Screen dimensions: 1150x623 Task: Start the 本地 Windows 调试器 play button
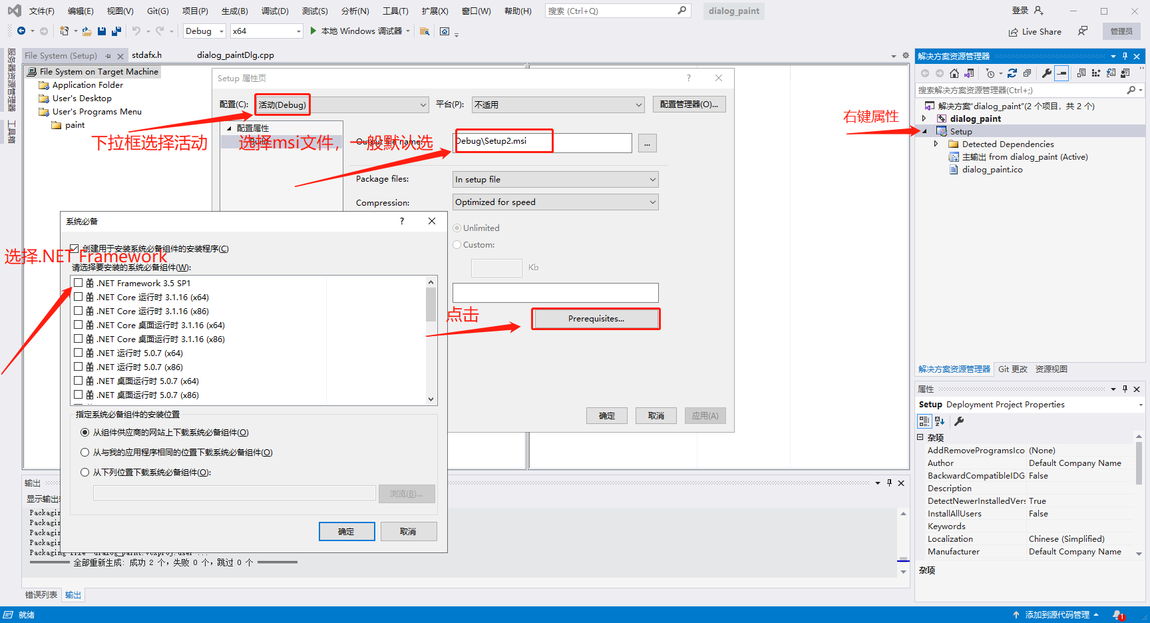click(x=313, y=31)
